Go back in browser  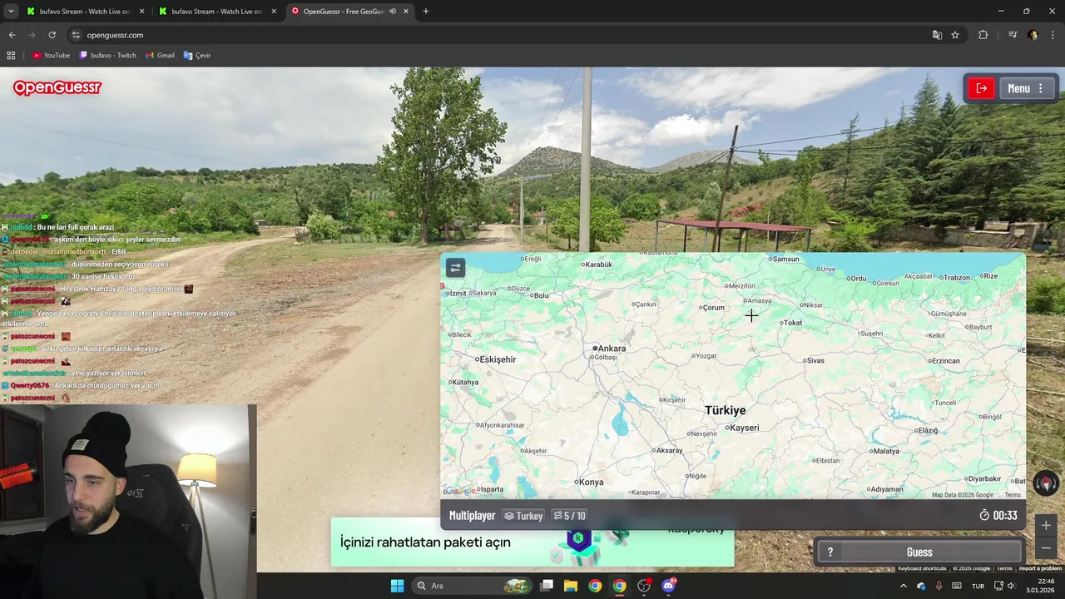tap(12, 35)
